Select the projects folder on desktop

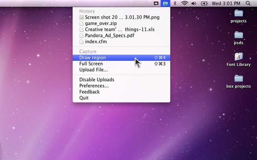pyautogui.click(x=238, y=16)
